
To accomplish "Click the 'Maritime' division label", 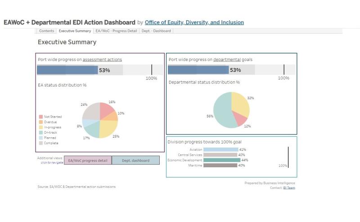I will point(195,165).
